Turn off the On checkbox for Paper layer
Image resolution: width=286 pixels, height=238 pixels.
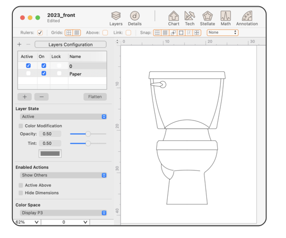point(44,73)
